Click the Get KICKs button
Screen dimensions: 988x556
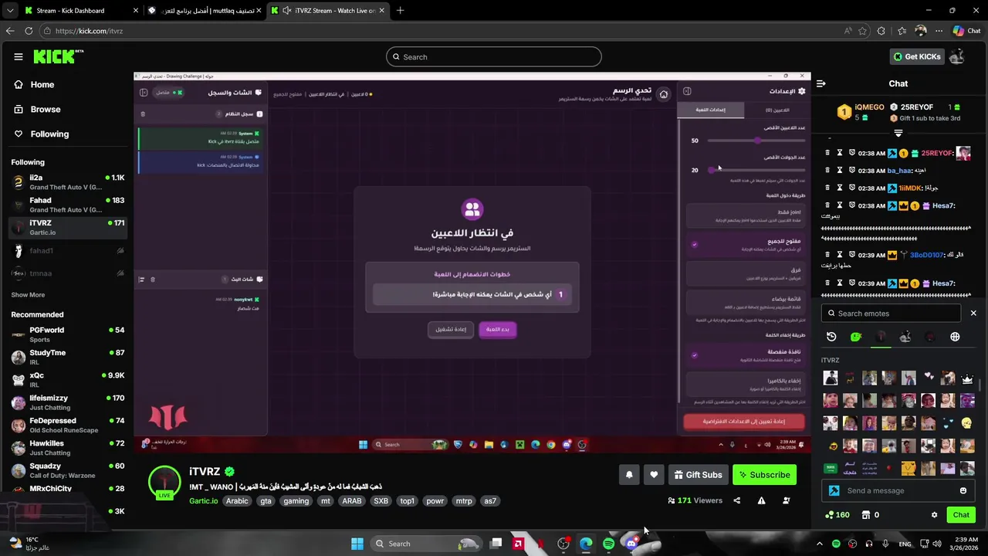(916, 56)
